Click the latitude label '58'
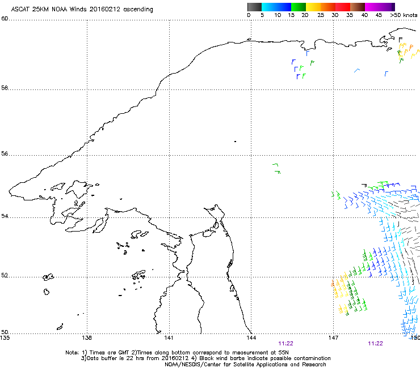 [x=5, y=88]
